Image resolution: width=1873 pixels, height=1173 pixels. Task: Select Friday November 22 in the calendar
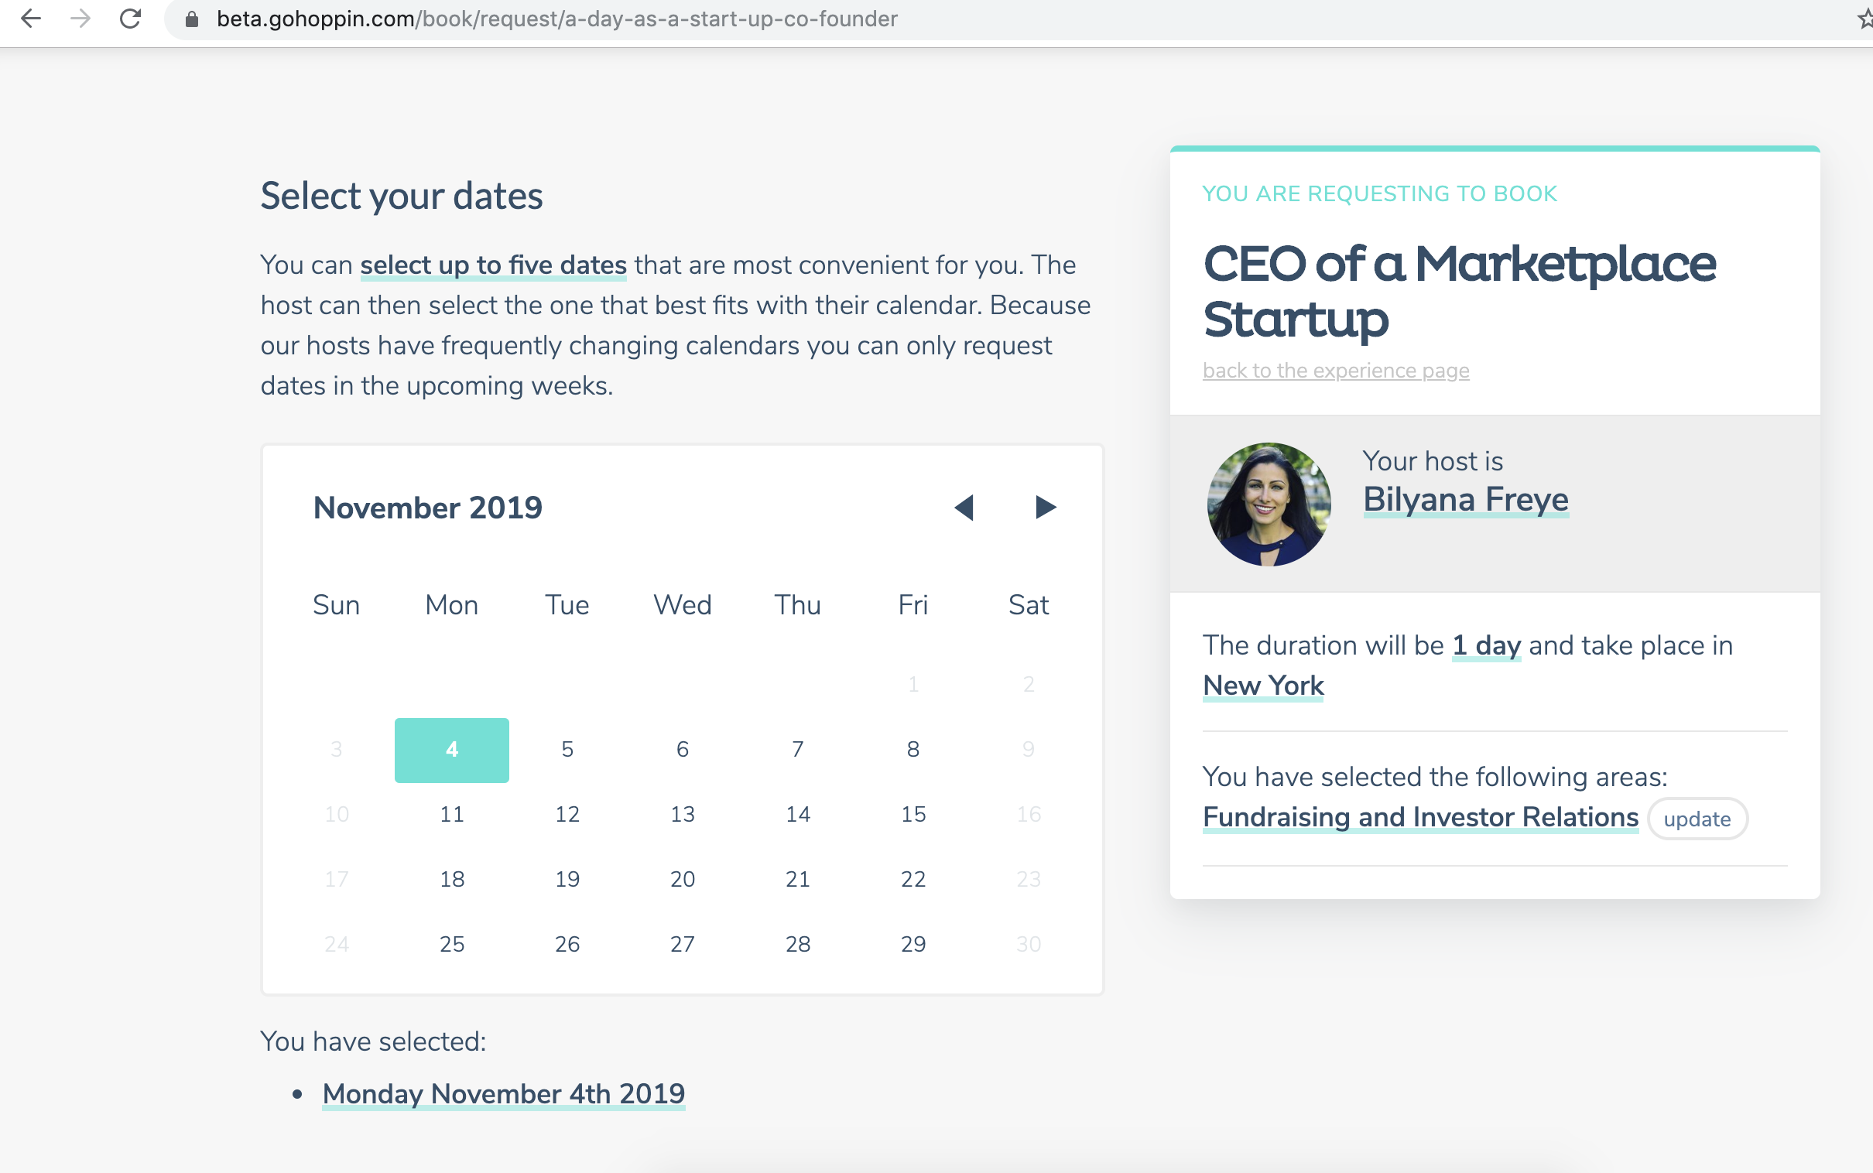[913, 879]
